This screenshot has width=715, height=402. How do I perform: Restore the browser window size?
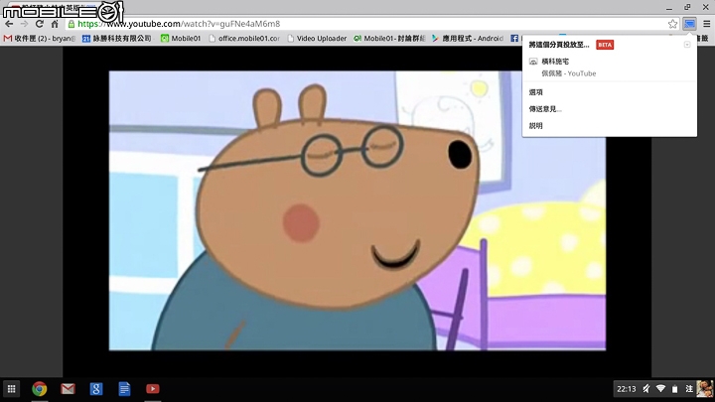(687, 7)
